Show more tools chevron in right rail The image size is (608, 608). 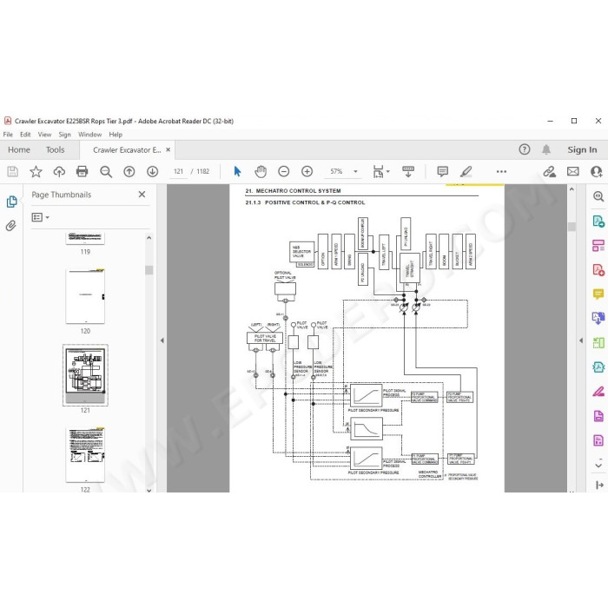pyautogui.click(x=598, y=464)
